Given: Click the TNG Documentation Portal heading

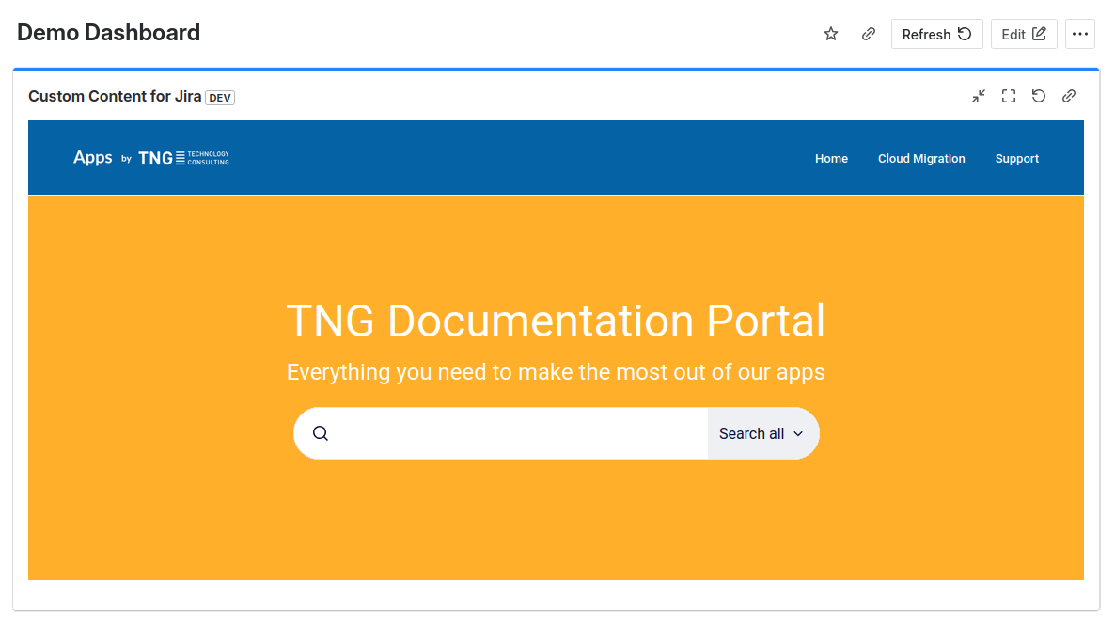Looking at the screenshot, I should [x=556, y=320].
